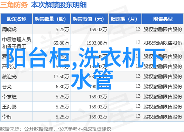Click the 中层管理人员和骨干员工 cell

(x=17, y=43)
